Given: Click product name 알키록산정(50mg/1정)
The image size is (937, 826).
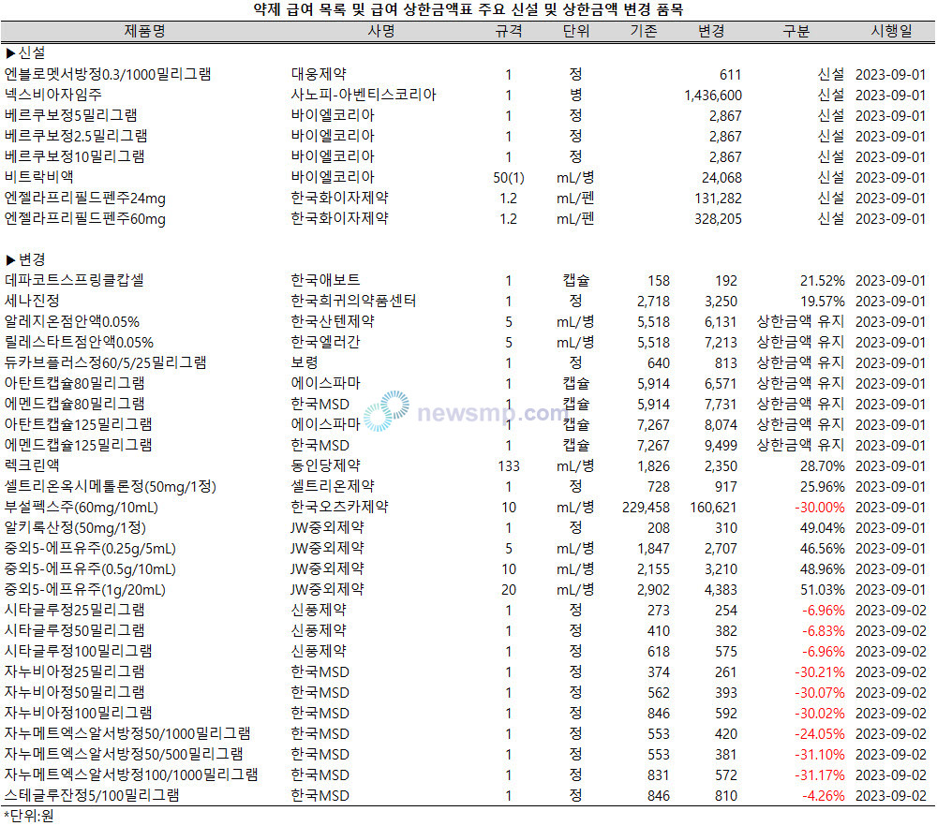Looking at the screenshot, I should click(x=75, y=528).
